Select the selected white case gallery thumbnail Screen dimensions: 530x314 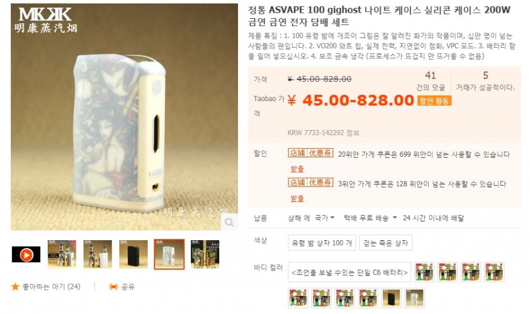coord(170,254)
